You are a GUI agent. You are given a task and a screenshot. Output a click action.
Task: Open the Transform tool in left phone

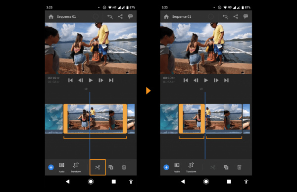coord(76,167)
